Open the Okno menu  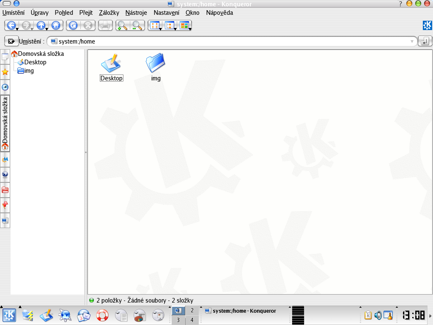tap(192, 13)
